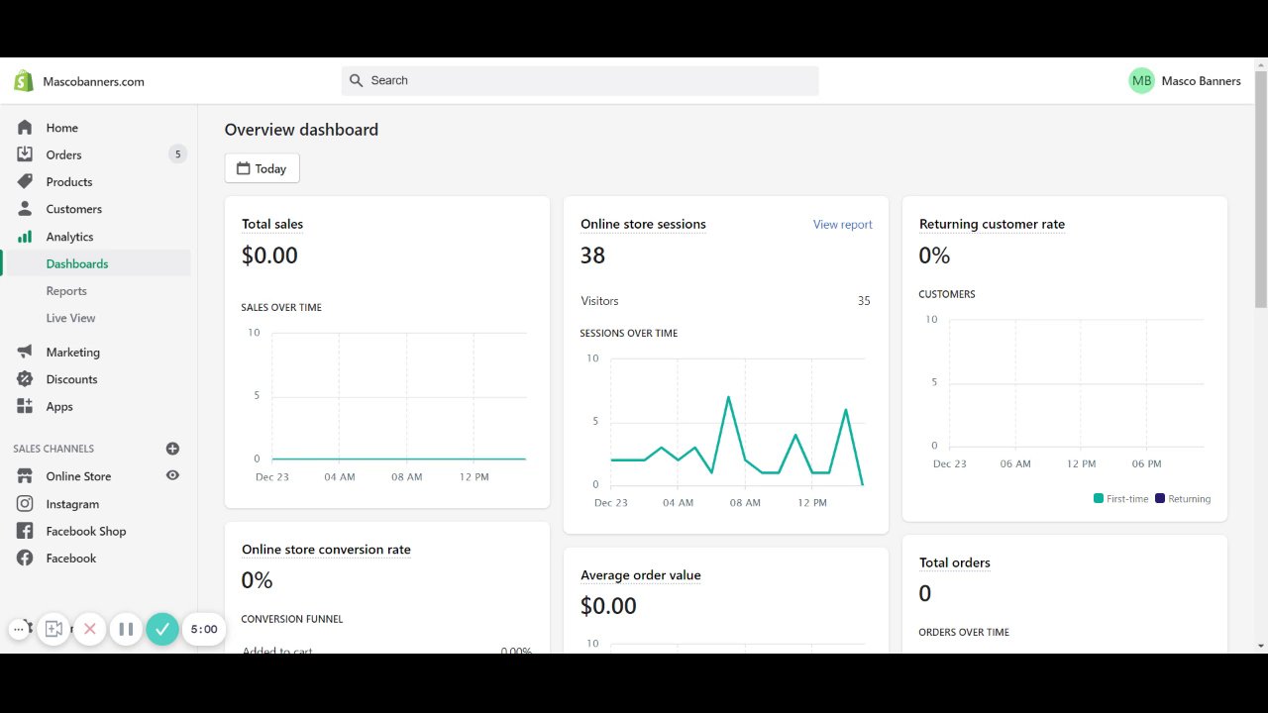Click the Marketing megaphone icon
This screenshot has width=1268, height=713.
point(25,353)
